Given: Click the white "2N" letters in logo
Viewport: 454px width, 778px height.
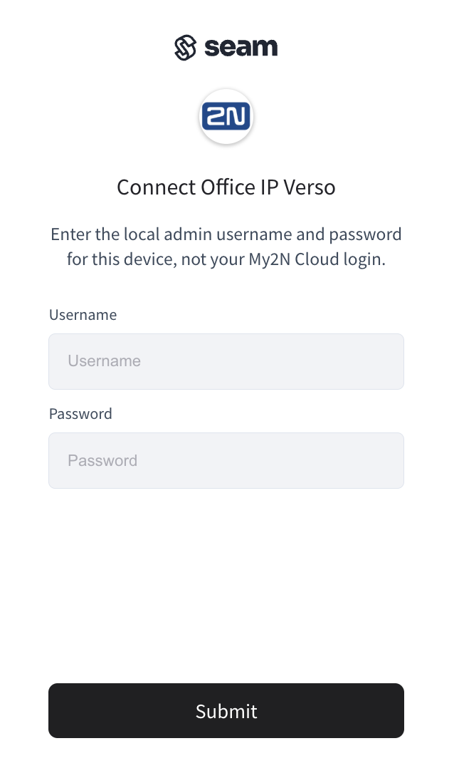Looking at the screenshot, I should 226,117.
